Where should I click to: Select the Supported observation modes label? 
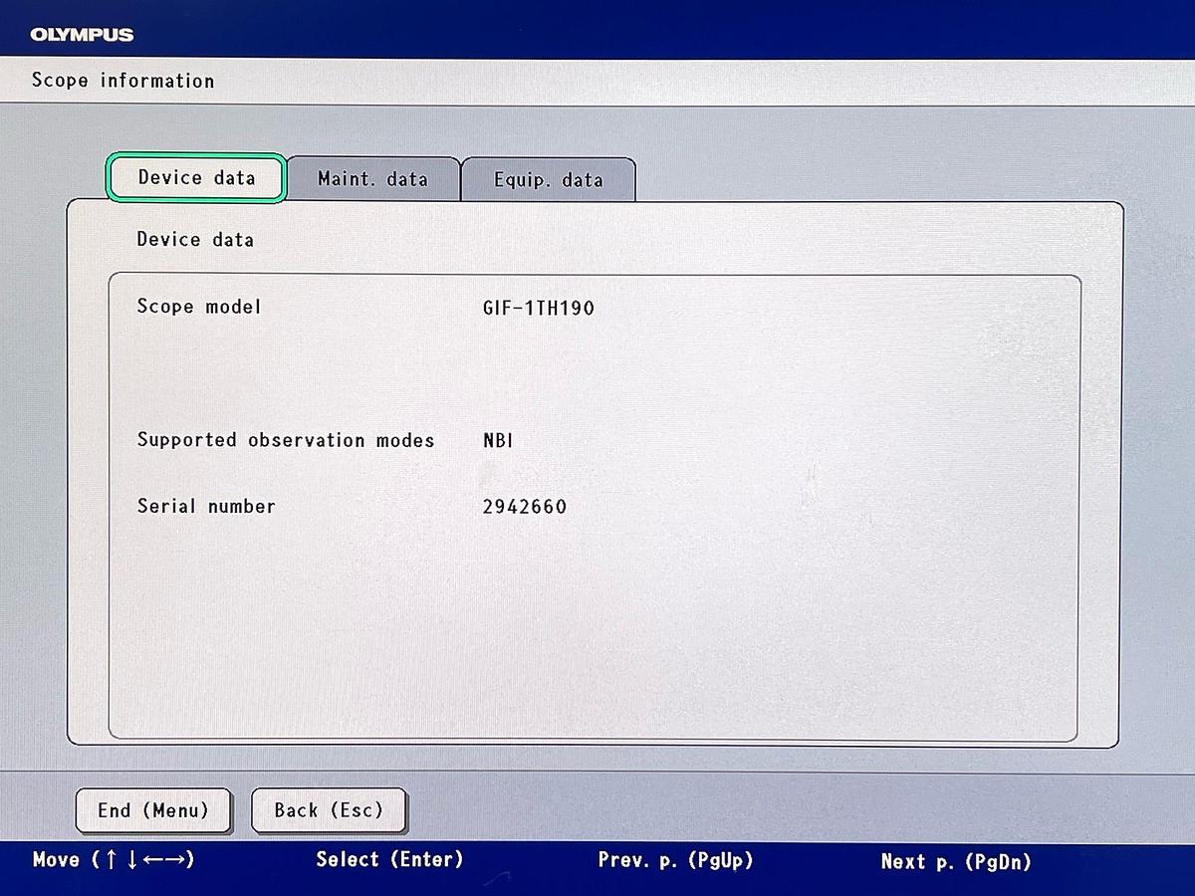(286, 440)
